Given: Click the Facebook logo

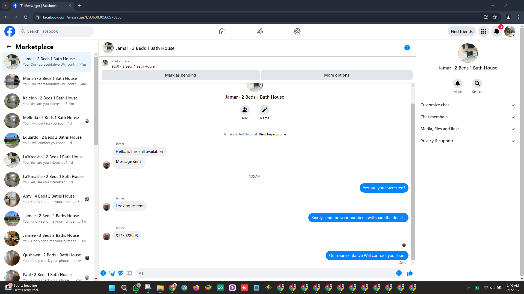Looking at the screenshot, I should pyautogui.click(x=10, y=31).
